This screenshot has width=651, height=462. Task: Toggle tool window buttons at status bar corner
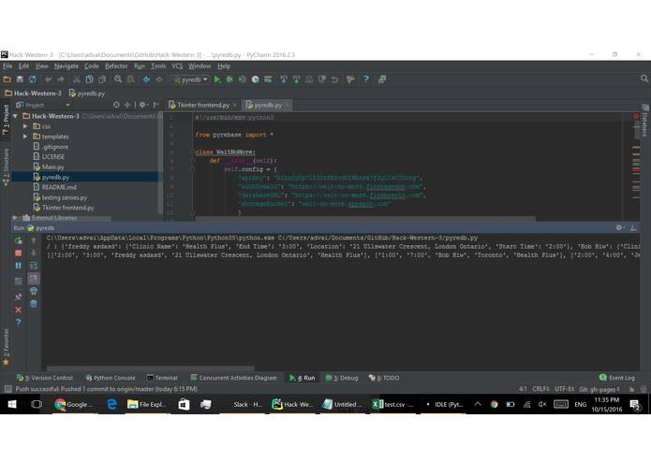coord(7,389)
